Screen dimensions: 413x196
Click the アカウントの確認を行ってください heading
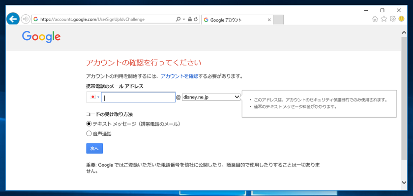(144, 63)
